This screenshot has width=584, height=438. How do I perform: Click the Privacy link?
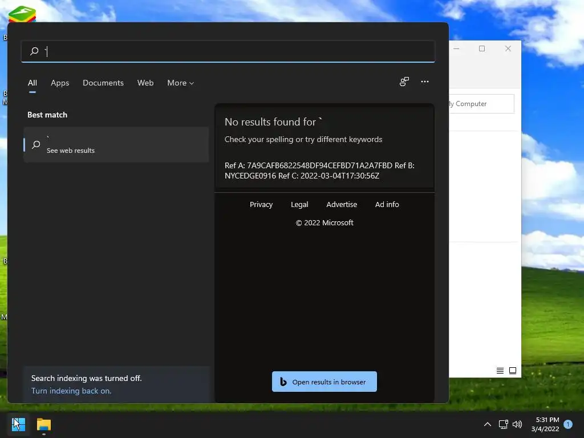coord(261,205)
